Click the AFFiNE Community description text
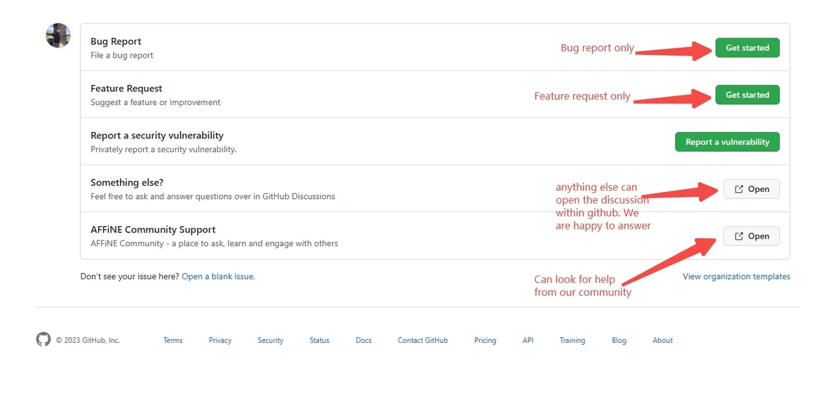 (215, 244)
